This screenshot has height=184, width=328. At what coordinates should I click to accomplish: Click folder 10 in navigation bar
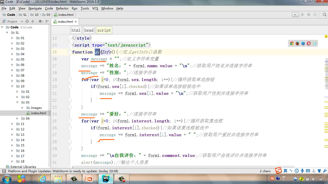[35, 15]
